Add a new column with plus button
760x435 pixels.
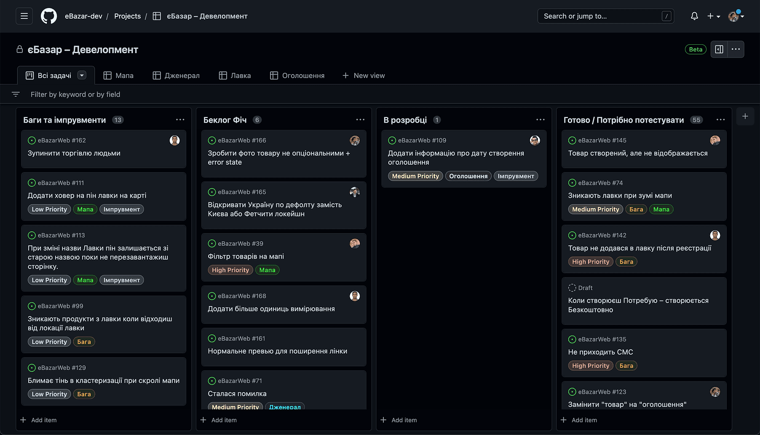745,116
